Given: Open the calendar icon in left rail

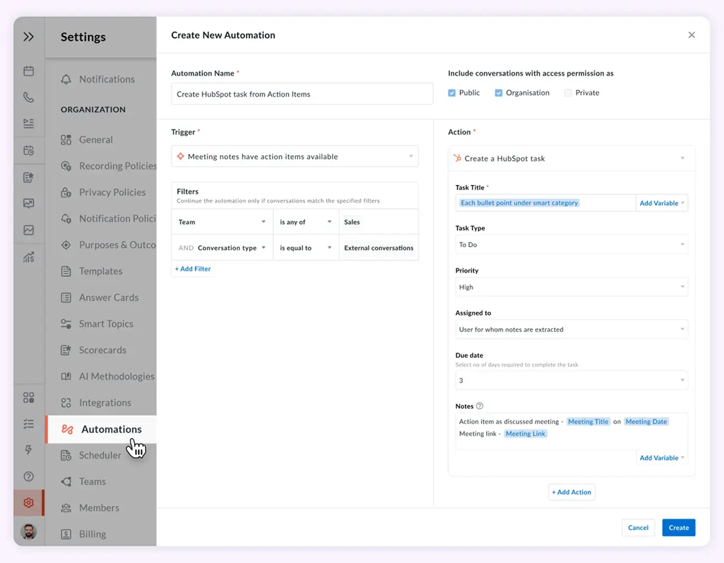Looking at the screenshot, I should click(29, 71).
